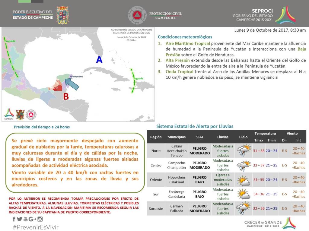The width and height of the screenshot is (309, 231).
Task: Click the Suroeste region cell
Action: (156, 209)
